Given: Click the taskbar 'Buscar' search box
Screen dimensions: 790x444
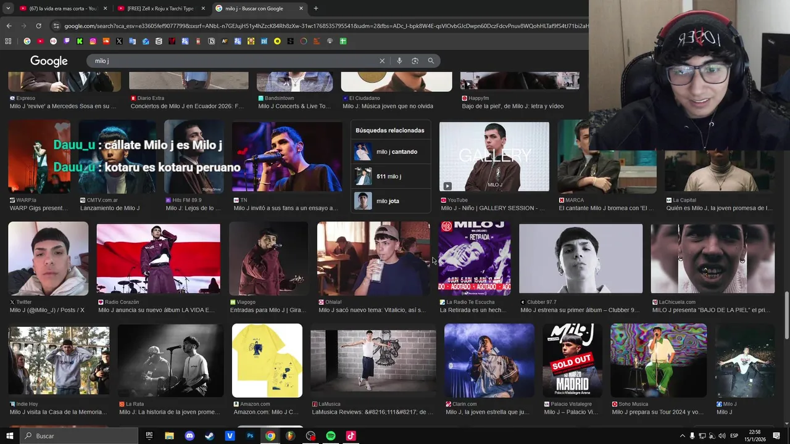Looking at the screenshot, I should [79, 436].
